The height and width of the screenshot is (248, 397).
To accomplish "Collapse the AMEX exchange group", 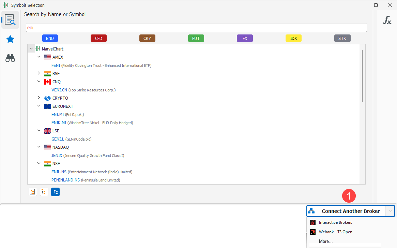I will (x=39, y=57).
